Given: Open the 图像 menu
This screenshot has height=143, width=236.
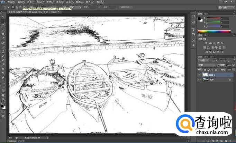Looking at the screenshot, I should 30,2.
